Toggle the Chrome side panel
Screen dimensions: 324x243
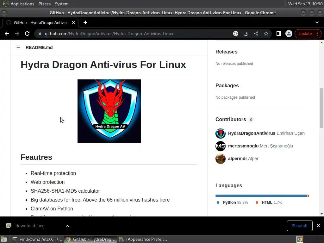click(278, 34)
